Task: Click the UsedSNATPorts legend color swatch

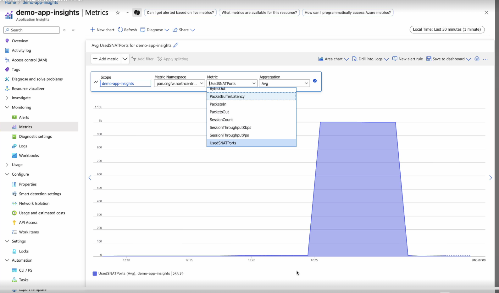Action: [x=95, y=274]
